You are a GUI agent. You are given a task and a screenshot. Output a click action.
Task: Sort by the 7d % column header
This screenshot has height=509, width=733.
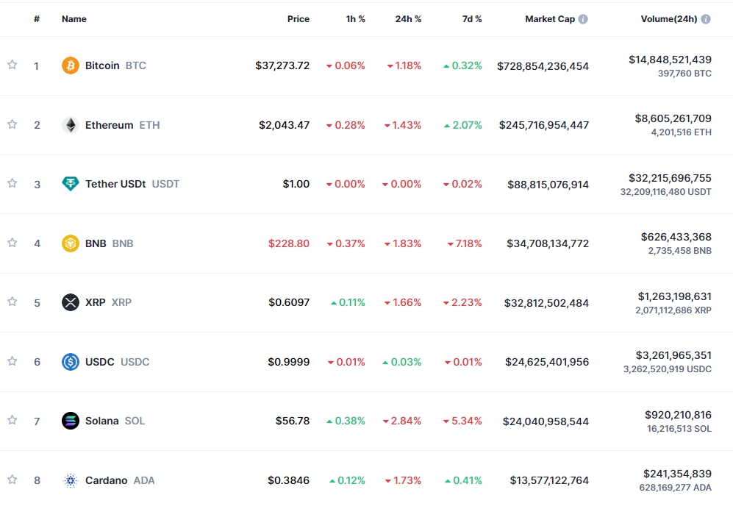coord(472,19)
